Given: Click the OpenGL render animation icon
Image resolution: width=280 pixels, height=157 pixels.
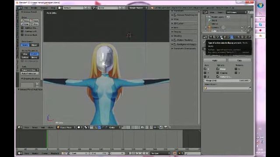Looking at the screenshot, I should (169, 127).
